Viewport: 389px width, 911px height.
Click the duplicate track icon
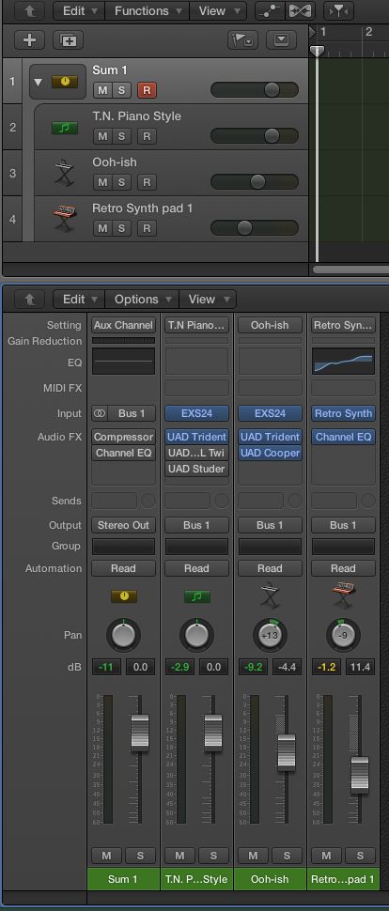(x=68, y=40)
